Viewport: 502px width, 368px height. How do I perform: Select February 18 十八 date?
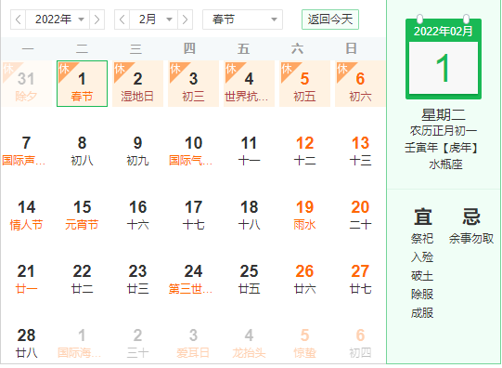point(249,215)
